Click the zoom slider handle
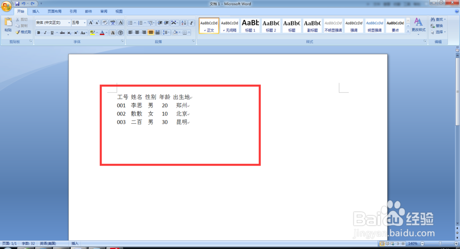Screen dimensions: 460x249 (x=440, y=243)
